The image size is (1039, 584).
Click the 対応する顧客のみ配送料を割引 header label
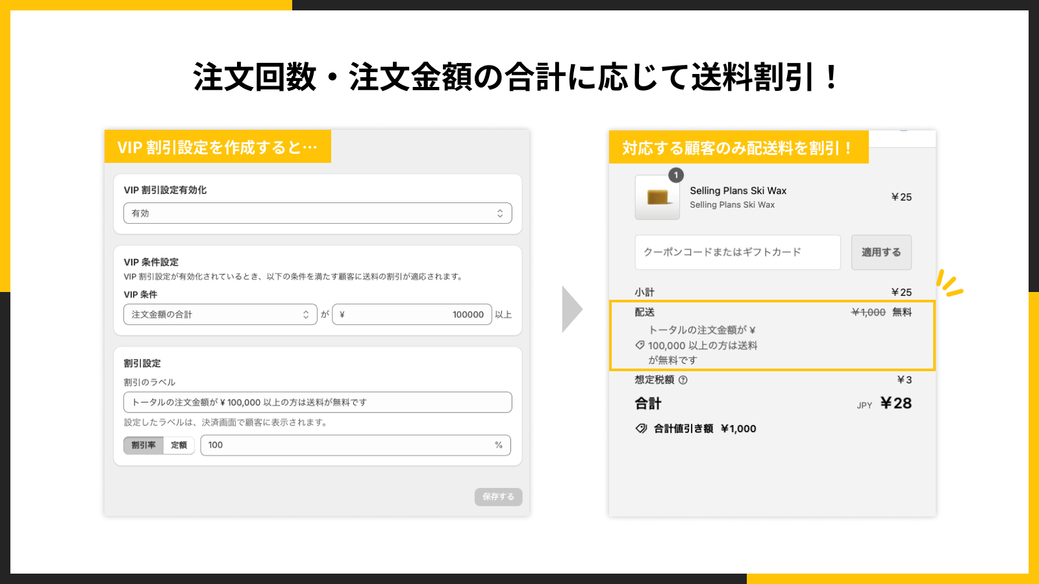[738, 147]
